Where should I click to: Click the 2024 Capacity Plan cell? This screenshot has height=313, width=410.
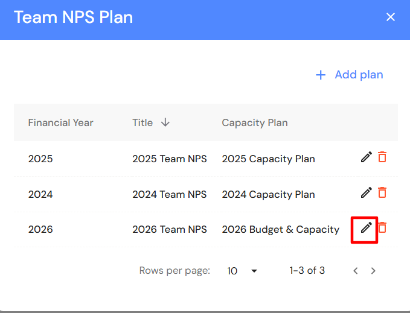pyautogui.click(x=268, y=194)
